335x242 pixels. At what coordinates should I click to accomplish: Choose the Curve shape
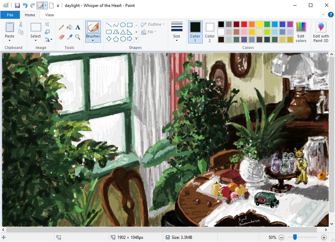[x=116, y=25]
